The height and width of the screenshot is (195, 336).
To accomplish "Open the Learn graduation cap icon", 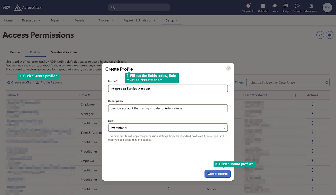I will point(275,6).
